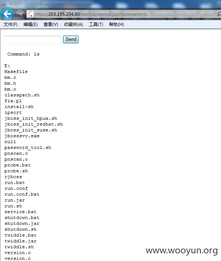The width and height of the screenshot is (221, 261).
Task: Open the 编辑(E) menu
Action: tap(30, 24)
